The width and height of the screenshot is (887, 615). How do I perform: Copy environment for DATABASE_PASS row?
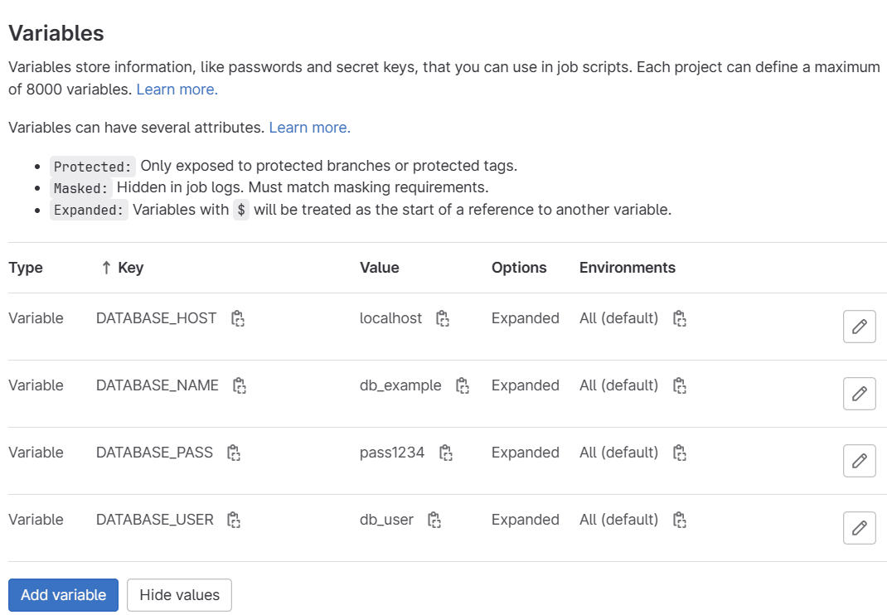pos(680,453)
